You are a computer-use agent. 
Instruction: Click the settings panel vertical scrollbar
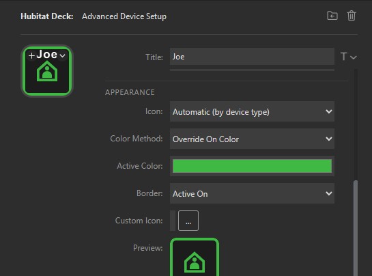tap(356, 228)
